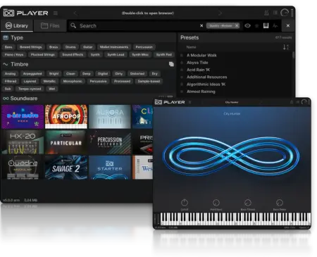Click the preset sort order icon
The image size is (317, 257).
click(286, 47)
